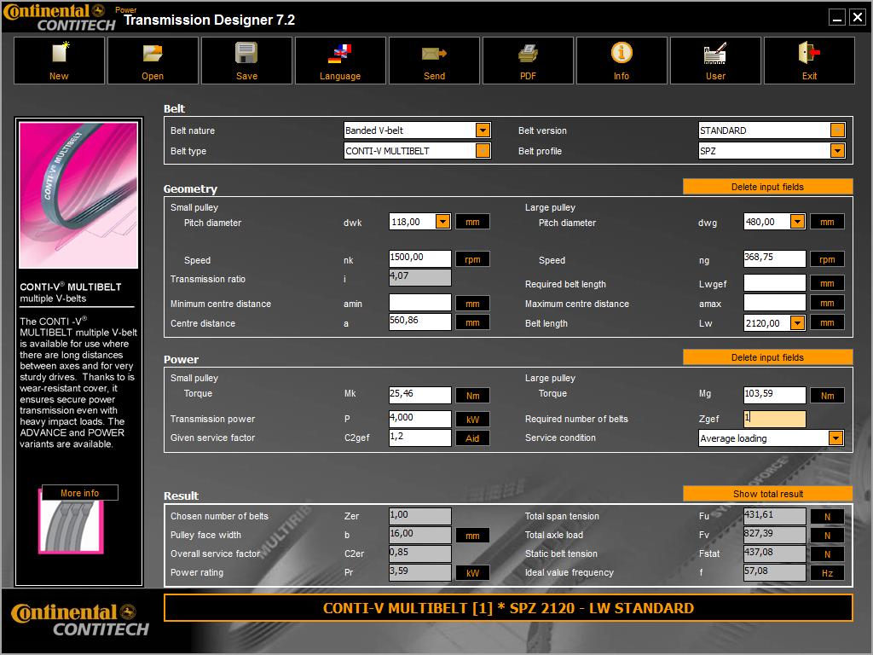Change the Language via flags icon
The width and height of the screenshot is (873, 655).
pyautogui.click(x=340, y=61)
